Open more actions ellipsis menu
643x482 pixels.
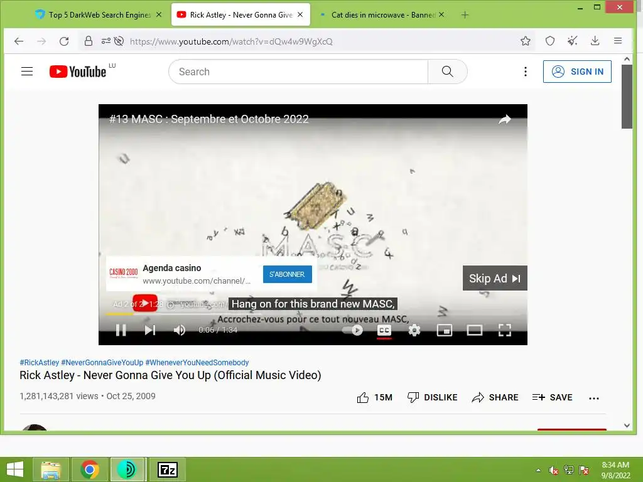[594, 398]
